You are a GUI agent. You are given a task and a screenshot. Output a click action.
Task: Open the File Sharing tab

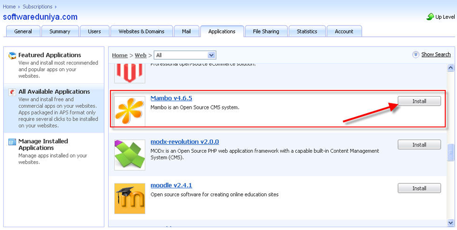tap(266, 31)
